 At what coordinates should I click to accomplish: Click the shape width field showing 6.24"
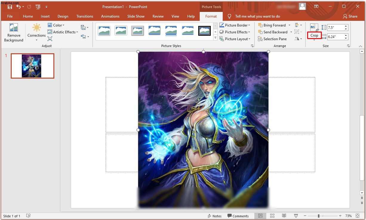tap(336, 37)
